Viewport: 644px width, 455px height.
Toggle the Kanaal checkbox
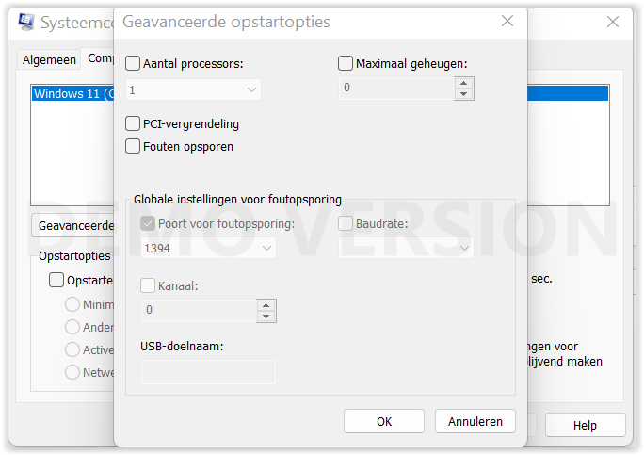pyautogui.click(x=148, y=285)
